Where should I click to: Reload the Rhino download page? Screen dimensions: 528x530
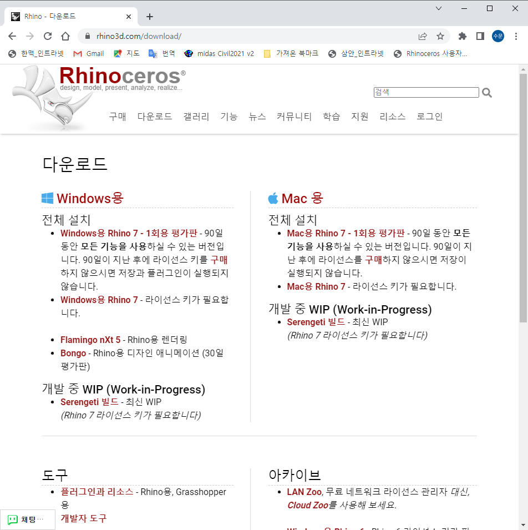48,36
